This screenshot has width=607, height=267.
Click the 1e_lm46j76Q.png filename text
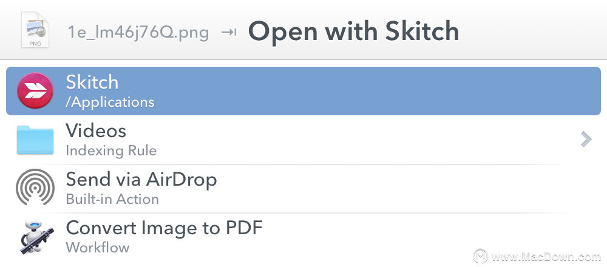coord(138,33)
